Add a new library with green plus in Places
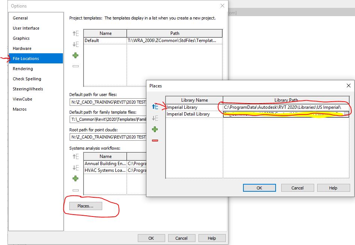 tap(155, 129)
